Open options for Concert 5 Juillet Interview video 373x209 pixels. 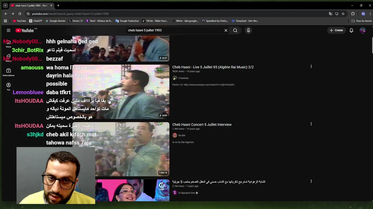pos(311,124)
